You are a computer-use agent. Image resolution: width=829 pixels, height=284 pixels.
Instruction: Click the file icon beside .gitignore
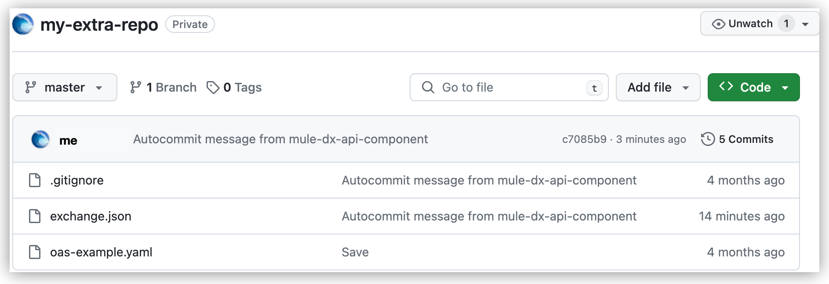pyautogui.click(x=35, y=180)
